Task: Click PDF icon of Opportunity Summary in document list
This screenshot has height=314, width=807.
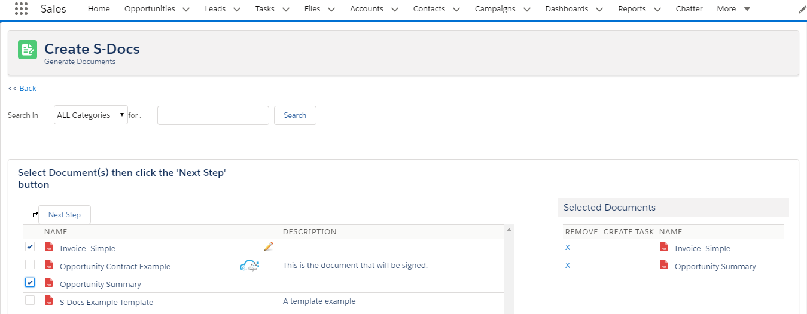Action: point(49,283)
